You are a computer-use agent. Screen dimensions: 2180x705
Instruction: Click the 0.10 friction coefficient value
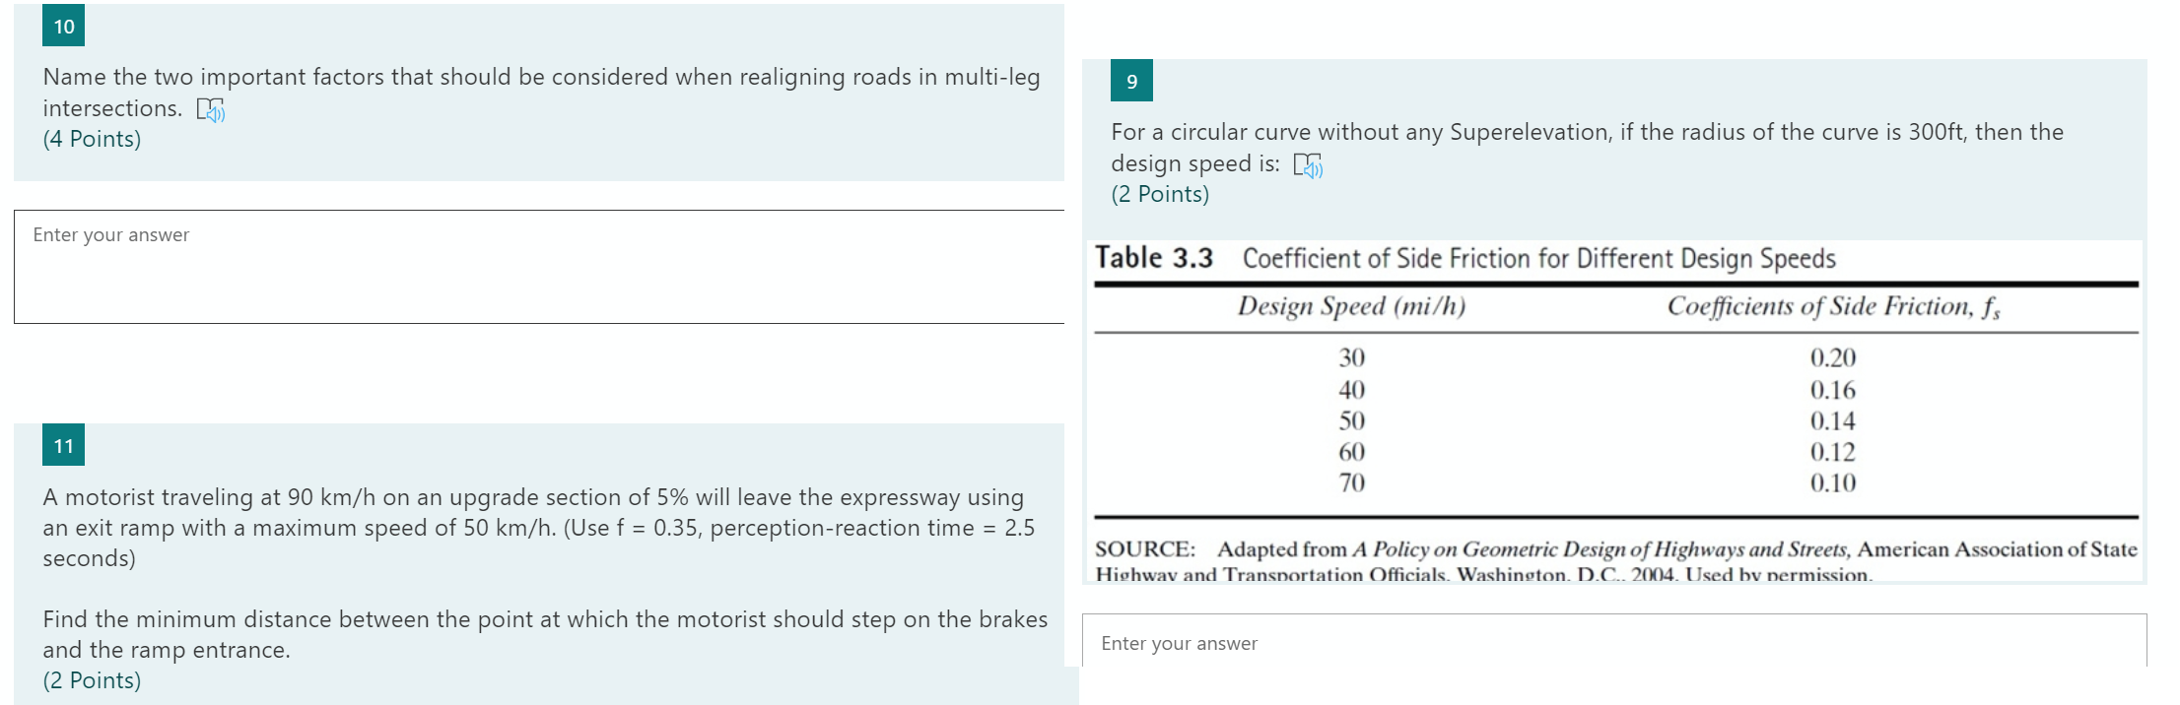pos(1833,483)
